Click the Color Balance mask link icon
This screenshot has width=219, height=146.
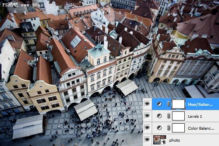[x=168, y=128]
